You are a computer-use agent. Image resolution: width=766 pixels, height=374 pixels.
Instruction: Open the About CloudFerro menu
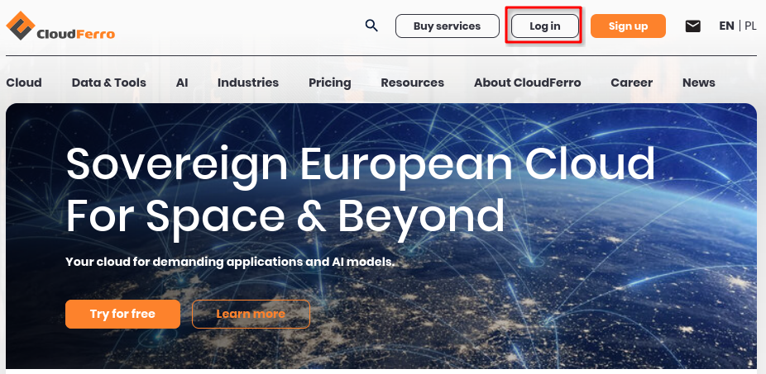528,83
